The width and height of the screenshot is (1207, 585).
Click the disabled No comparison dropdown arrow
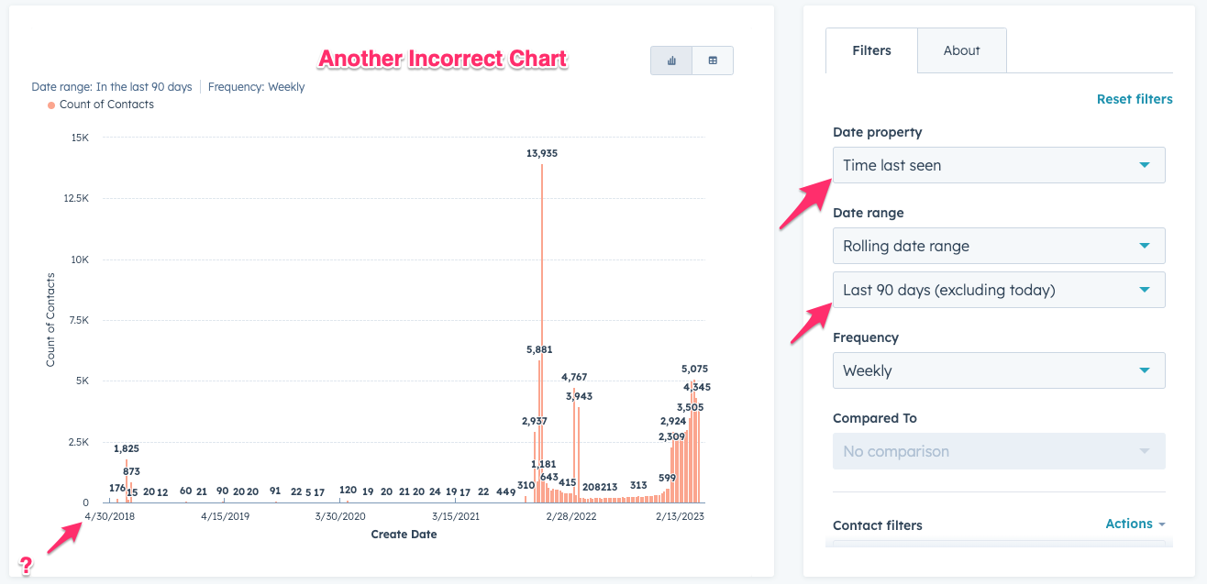[x=1145, y=451]
